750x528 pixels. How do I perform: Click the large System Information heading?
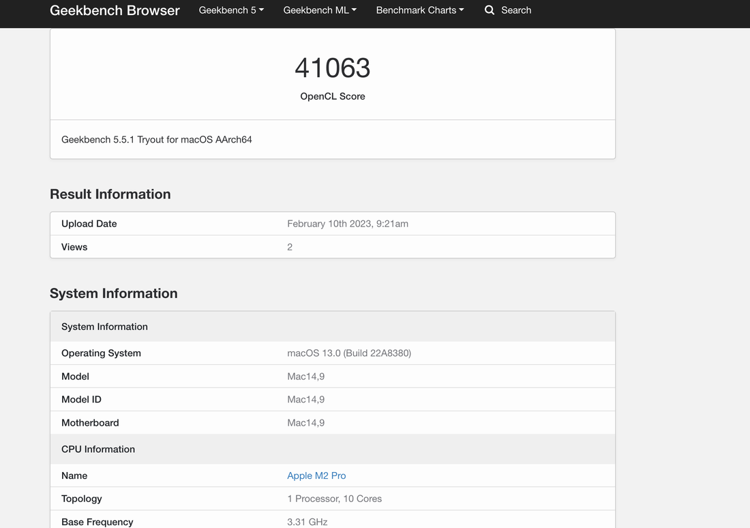click(x=114, y=293)
